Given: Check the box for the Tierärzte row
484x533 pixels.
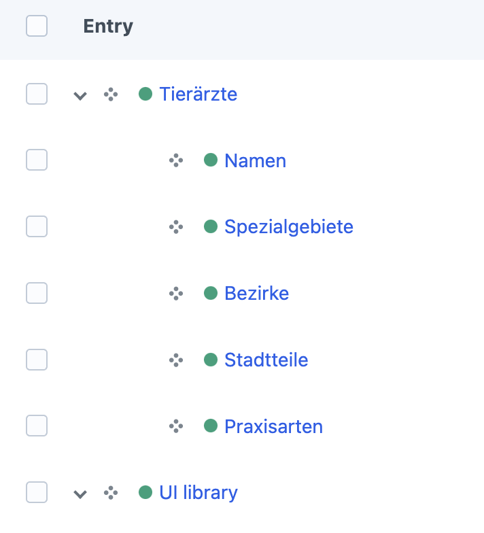Looking at the screenshot, I should (37, 94).
